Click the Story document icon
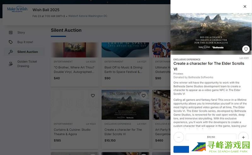 tap(11, 32)
